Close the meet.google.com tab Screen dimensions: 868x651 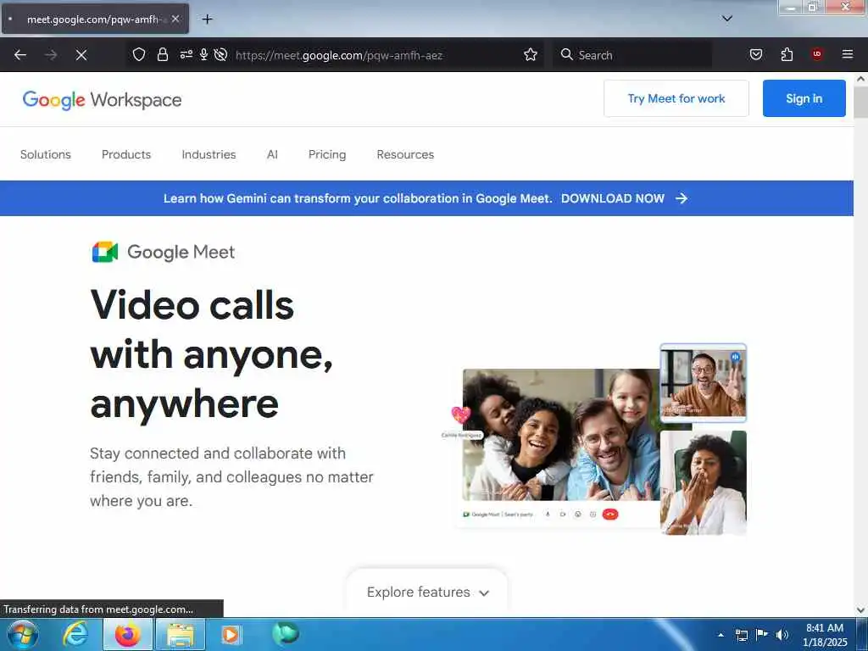175,19
